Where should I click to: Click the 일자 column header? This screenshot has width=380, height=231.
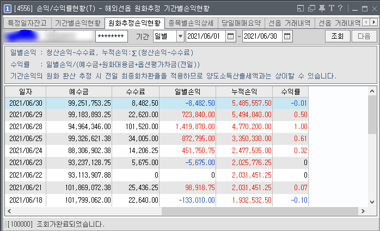[26, 92]
